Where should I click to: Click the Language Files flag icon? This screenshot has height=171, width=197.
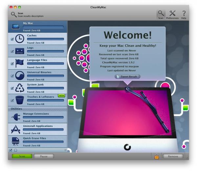pos(19,63)
